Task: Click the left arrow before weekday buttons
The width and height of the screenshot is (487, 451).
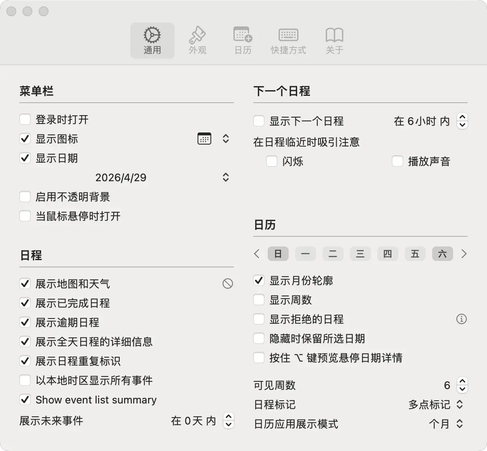Action: pyautogui.click(x=257, y=254)
